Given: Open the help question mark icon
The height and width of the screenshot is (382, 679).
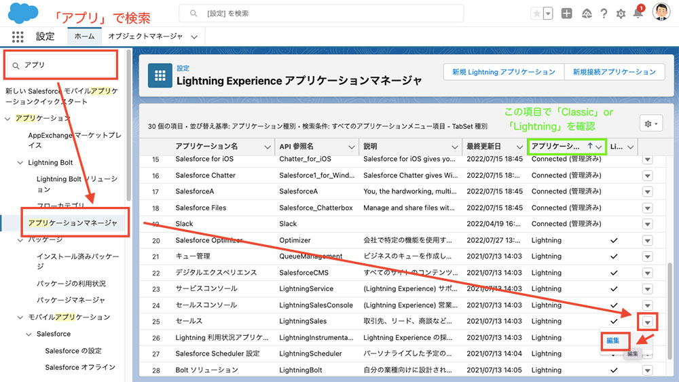Looking at the screenshot, I should (604, 14).
